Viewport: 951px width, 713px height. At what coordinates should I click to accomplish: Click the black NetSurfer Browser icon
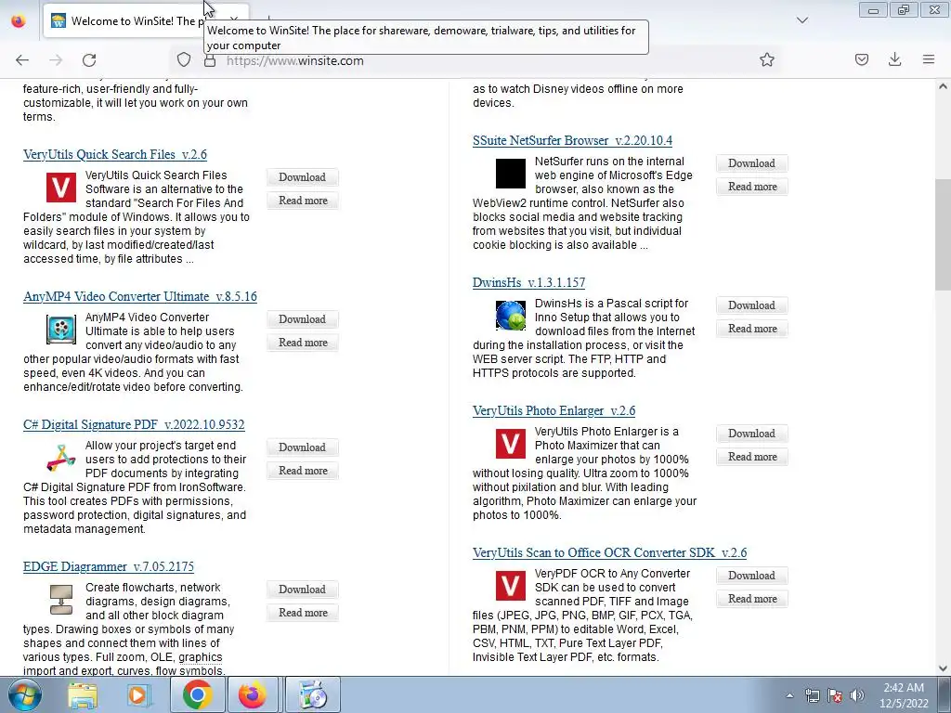511,174
